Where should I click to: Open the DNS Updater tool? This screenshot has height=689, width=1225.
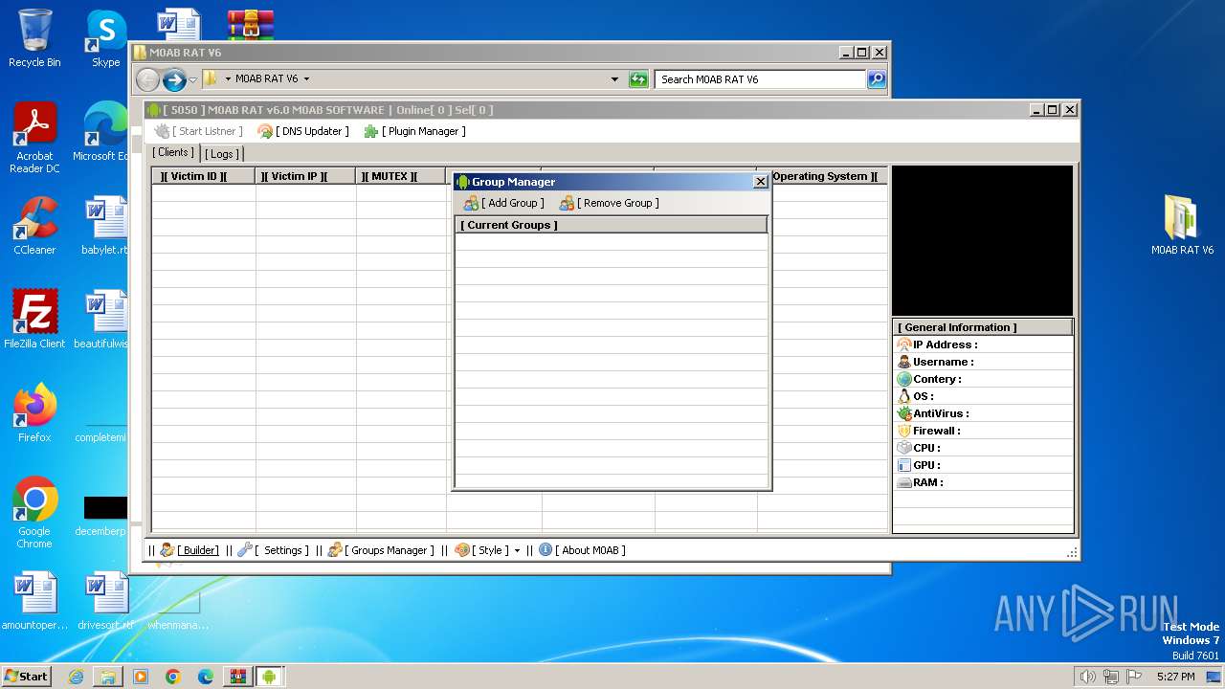303,131
